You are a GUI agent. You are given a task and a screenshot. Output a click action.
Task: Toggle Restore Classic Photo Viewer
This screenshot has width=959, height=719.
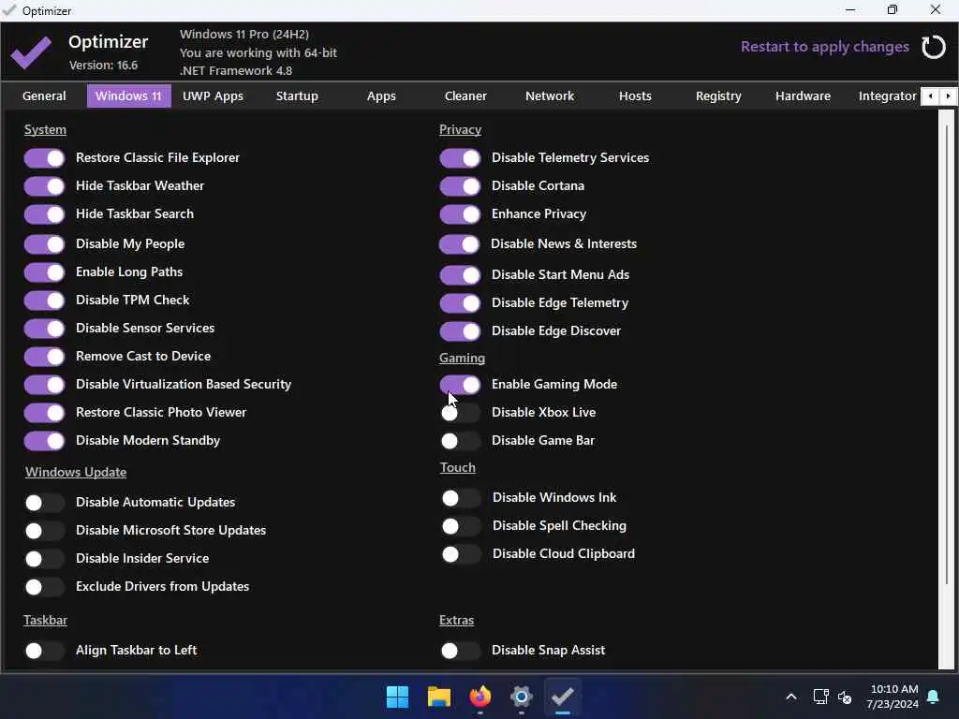point(44,413)
